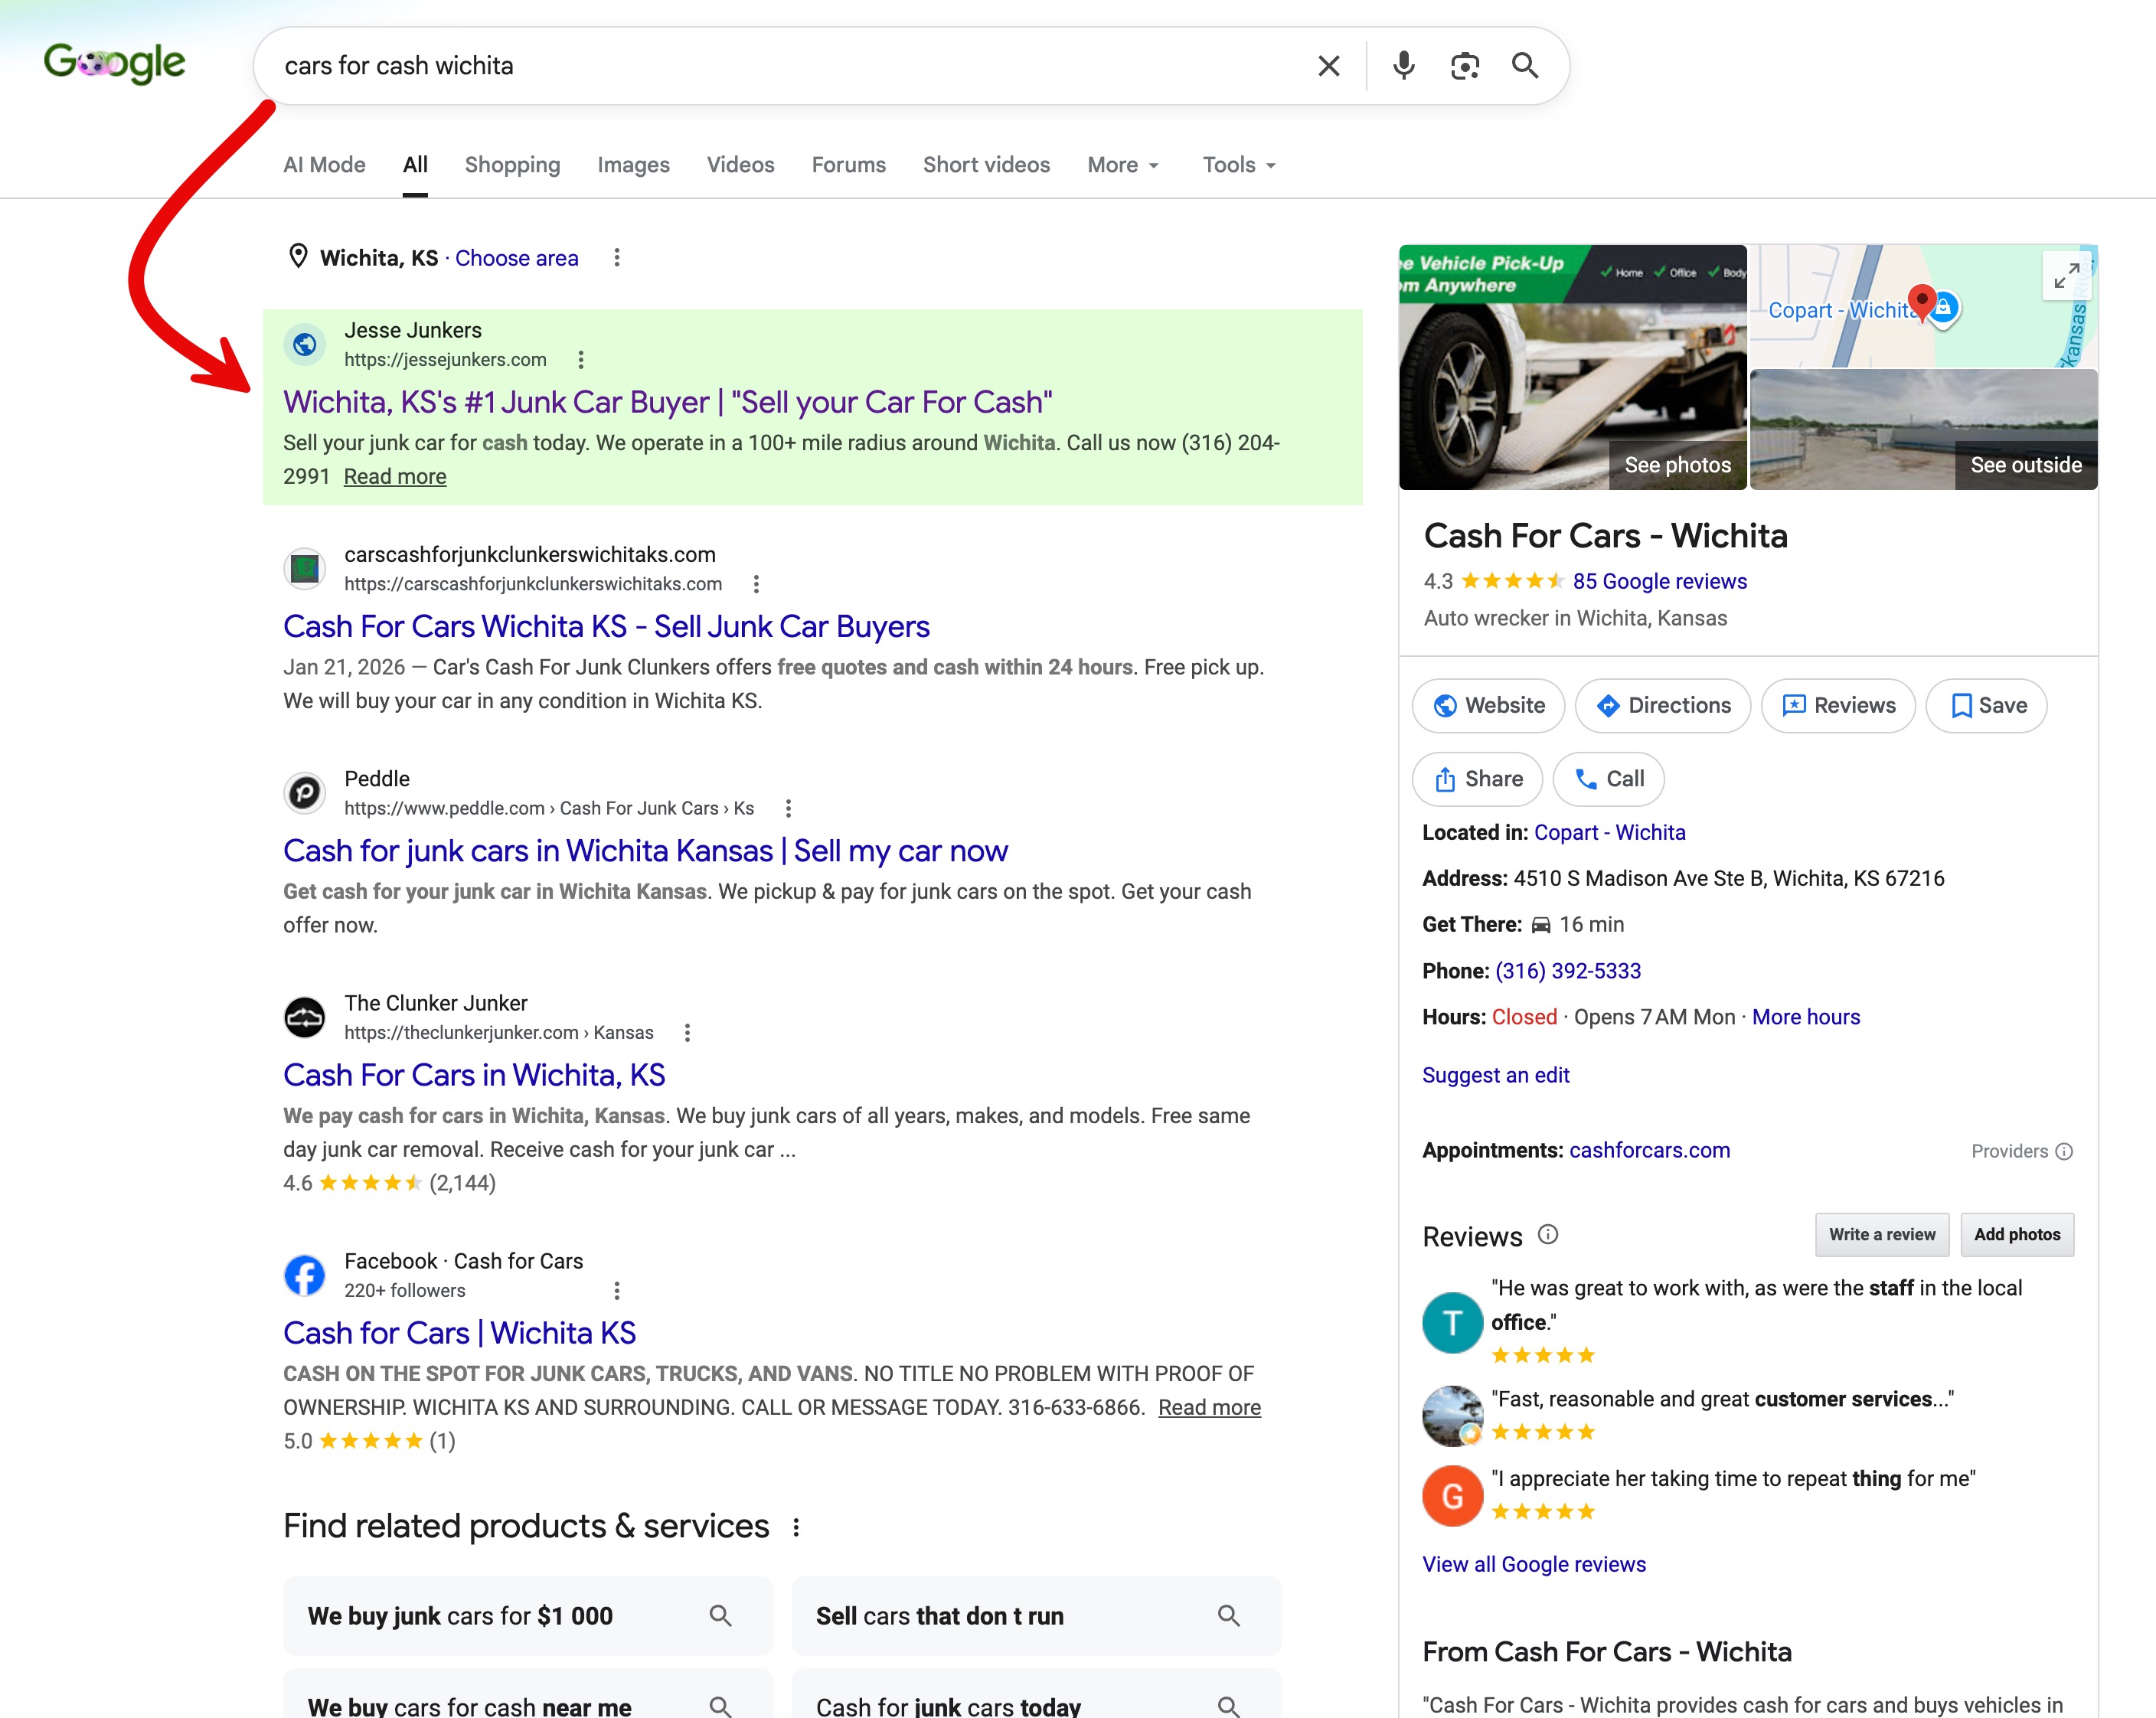Expand the More search filters dropdown
The width and height of the screenshot is (2156, 1718).
pos(1123,165)
